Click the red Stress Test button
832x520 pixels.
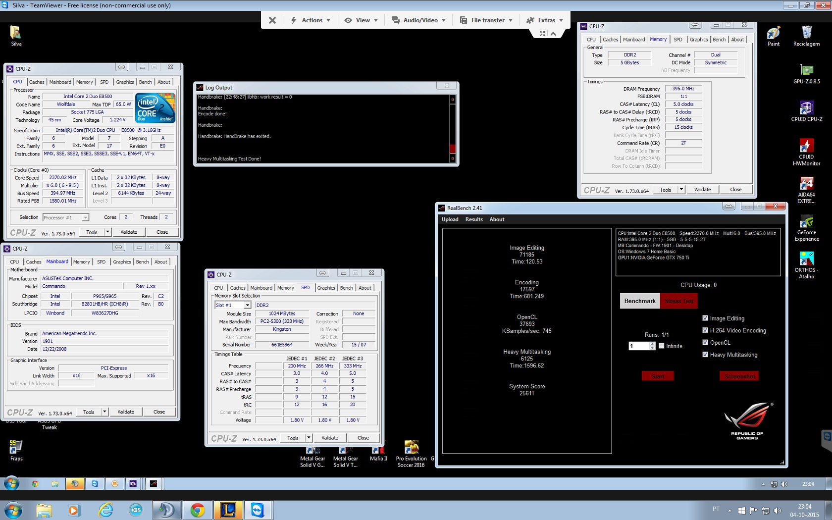pyautogui.click(x=679, y=301)
